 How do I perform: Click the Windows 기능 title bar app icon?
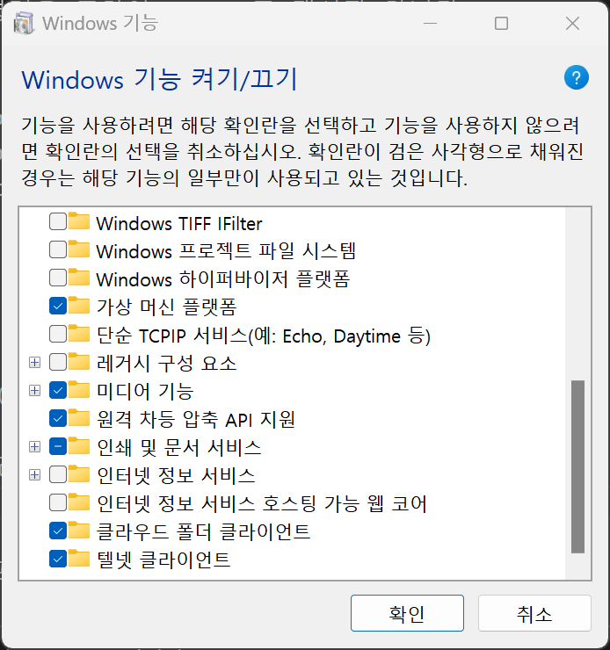tap(26, 24)
